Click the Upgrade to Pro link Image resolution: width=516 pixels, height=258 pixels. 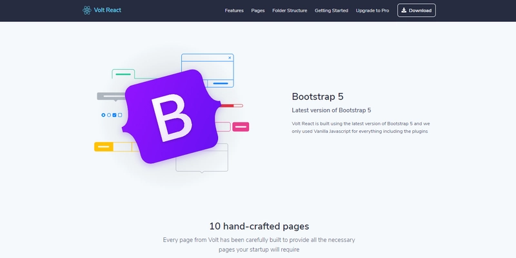(x=373, y=10)
